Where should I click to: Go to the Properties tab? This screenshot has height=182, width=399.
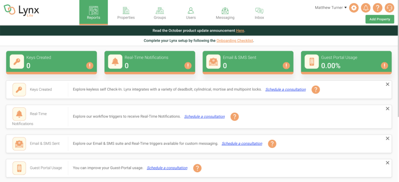click(126, 13)
